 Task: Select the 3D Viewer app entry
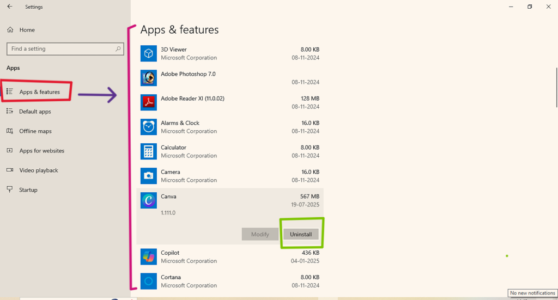[230, 53]
